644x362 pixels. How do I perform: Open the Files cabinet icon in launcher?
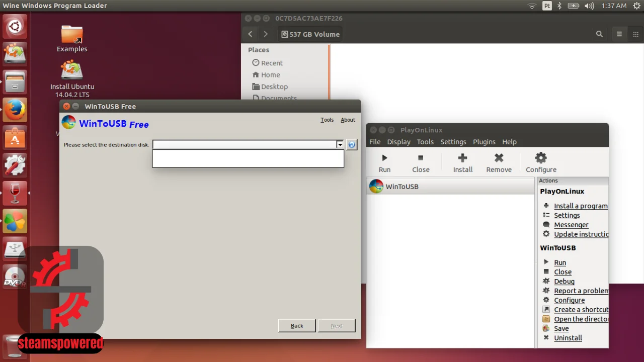(x=15, y=82)
